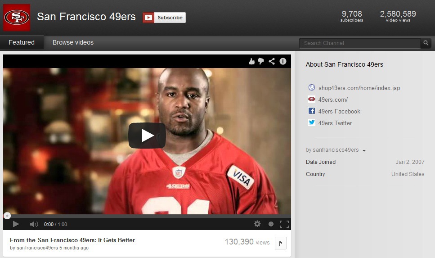The height and width of the screenshot is (258, 435).
Task: Click the video progress bar scrubber
Action: (7, 216)
